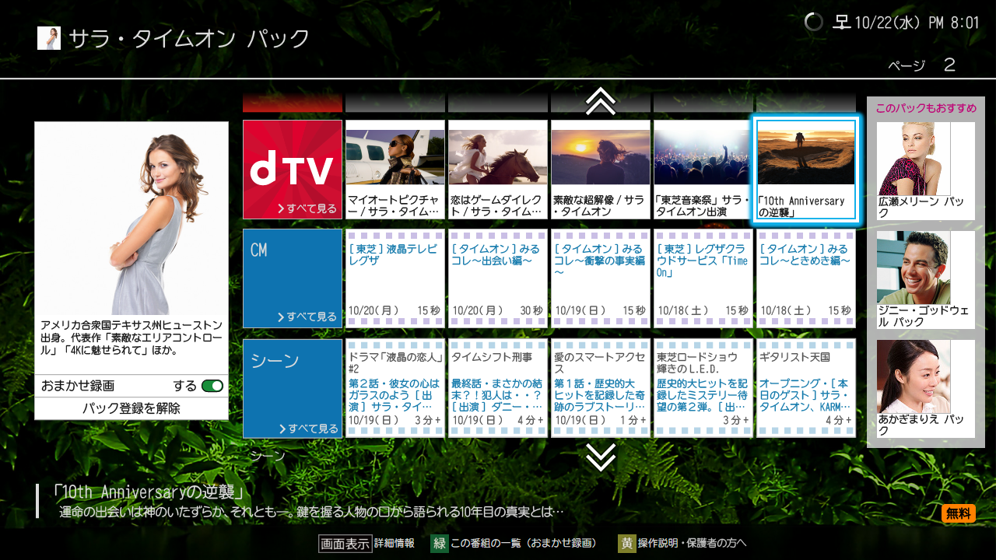Select 素敵な超解像 sunset video thumbnail
The image size is (996, 560).
pyautogui.click(x=601, y=170)
